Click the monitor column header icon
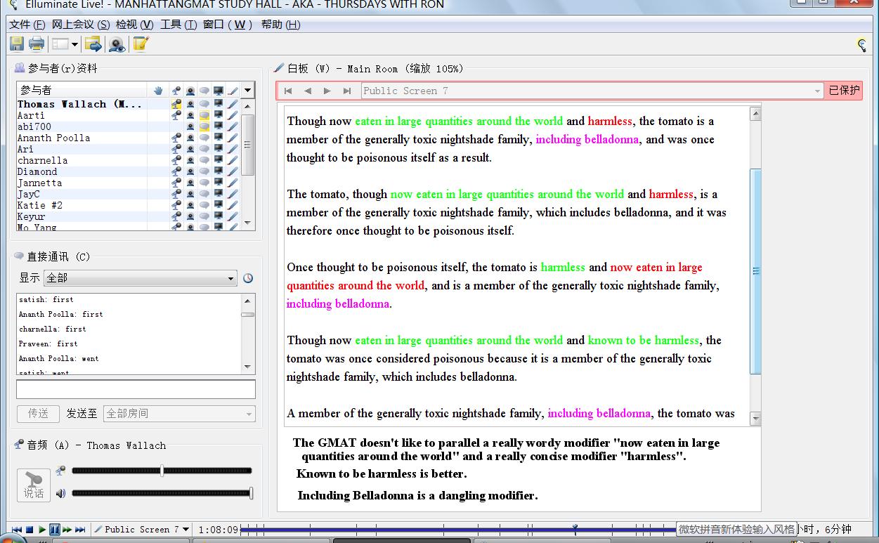 [219, 91]
